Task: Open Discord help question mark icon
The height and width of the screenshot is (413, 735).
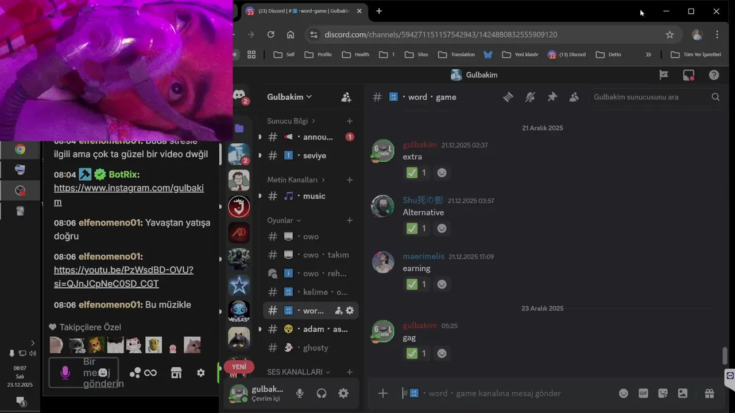Action: click(714, 75)
